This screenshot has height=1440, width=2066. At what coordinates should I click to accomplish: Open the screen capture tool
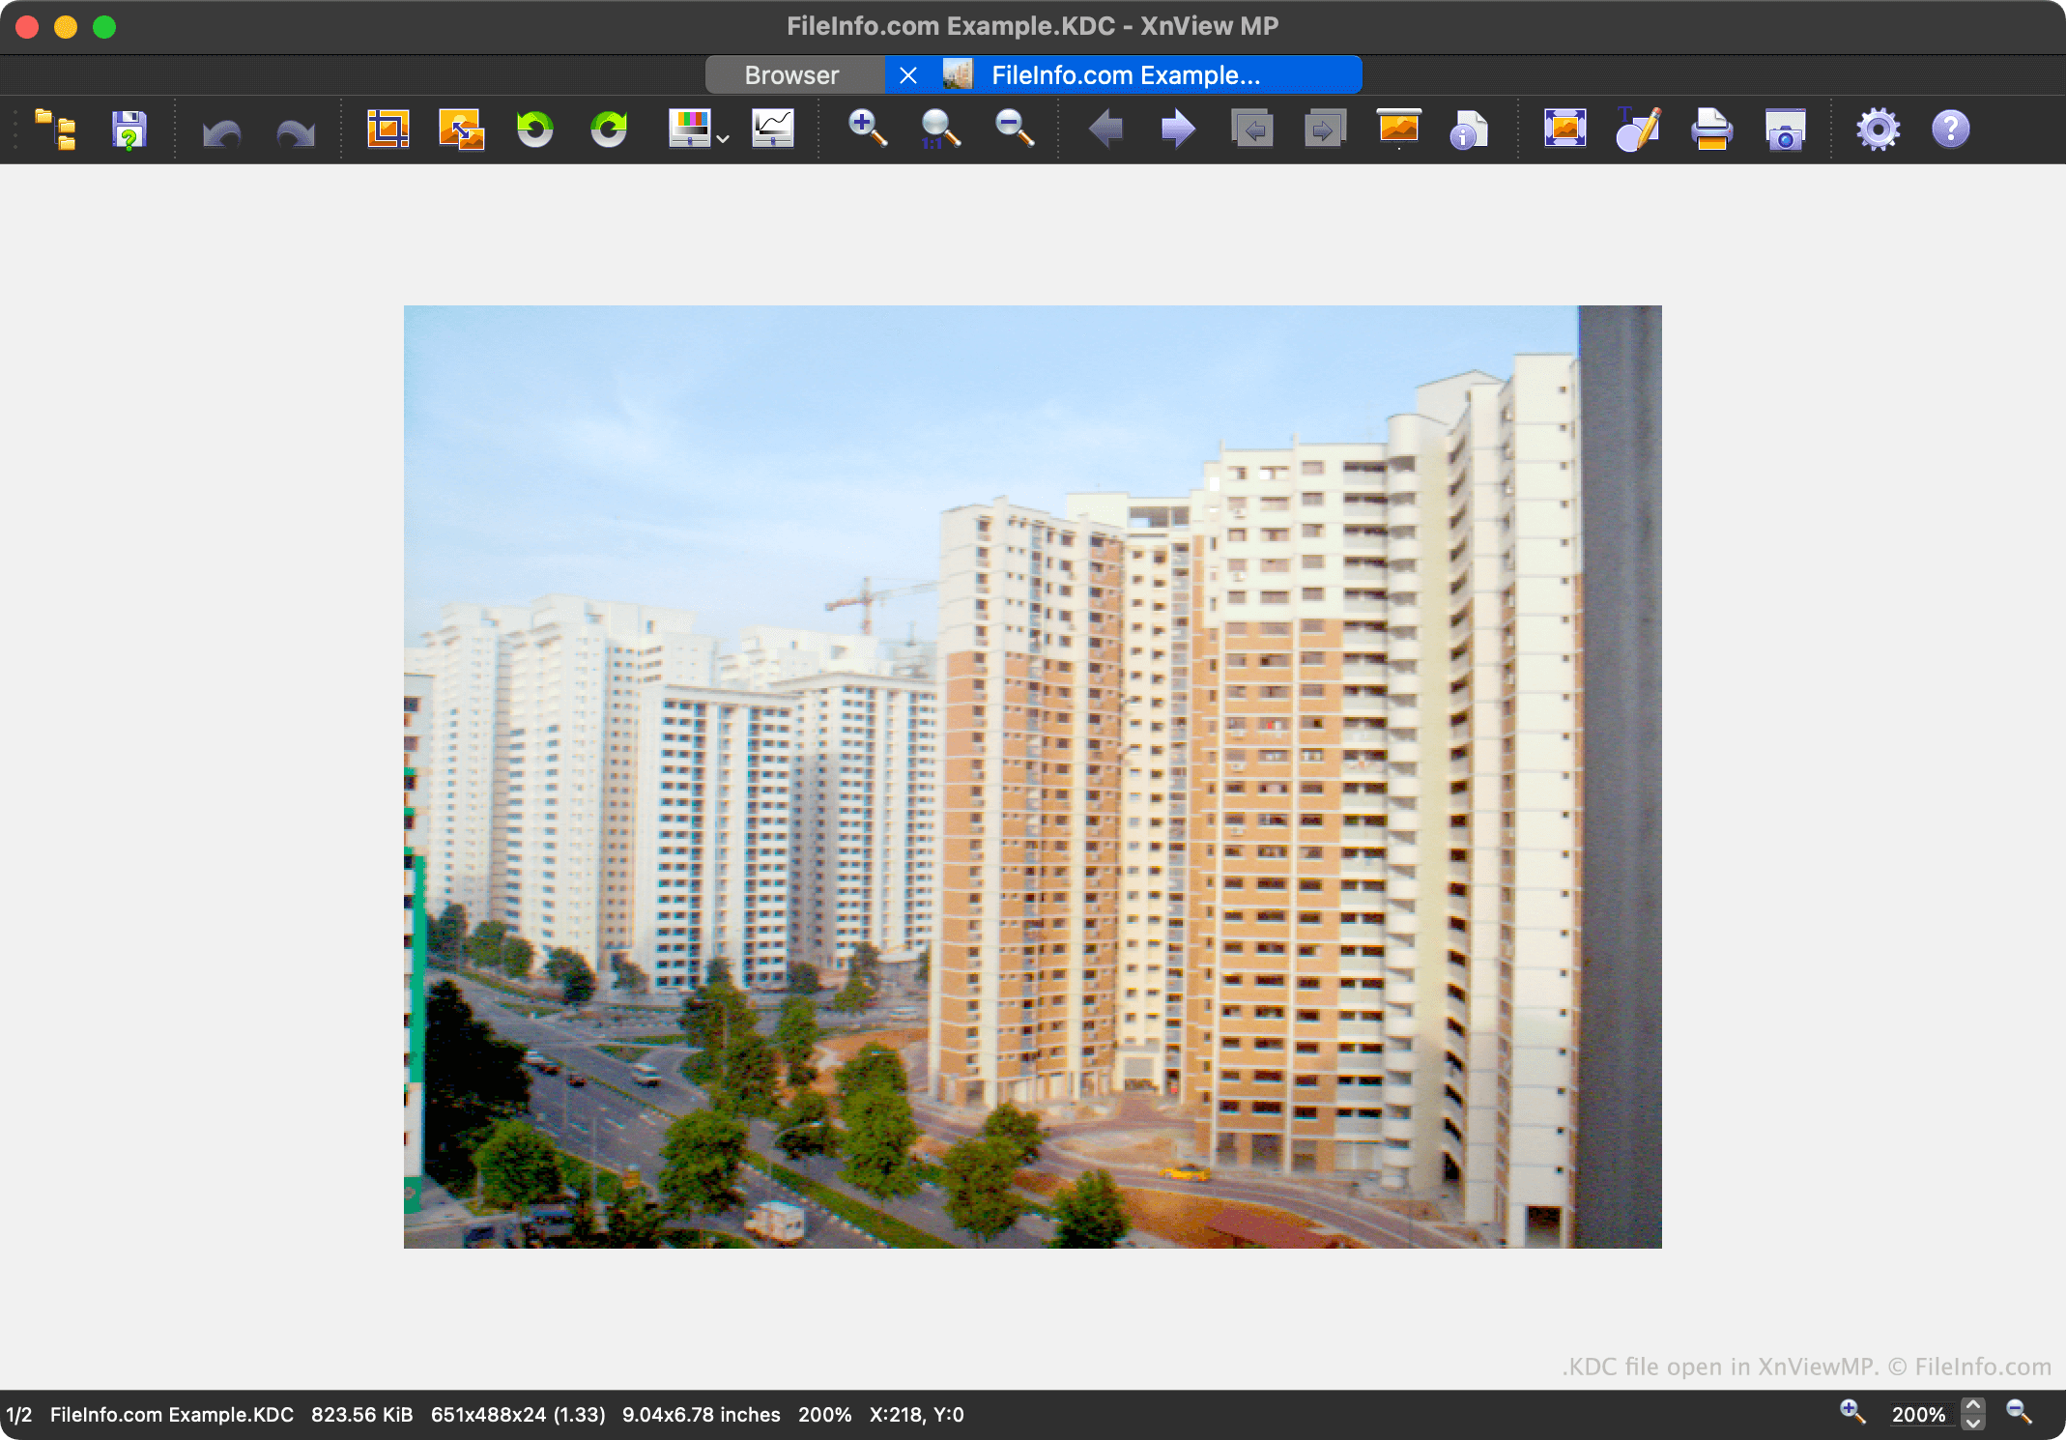click(x=1785, y=129)
